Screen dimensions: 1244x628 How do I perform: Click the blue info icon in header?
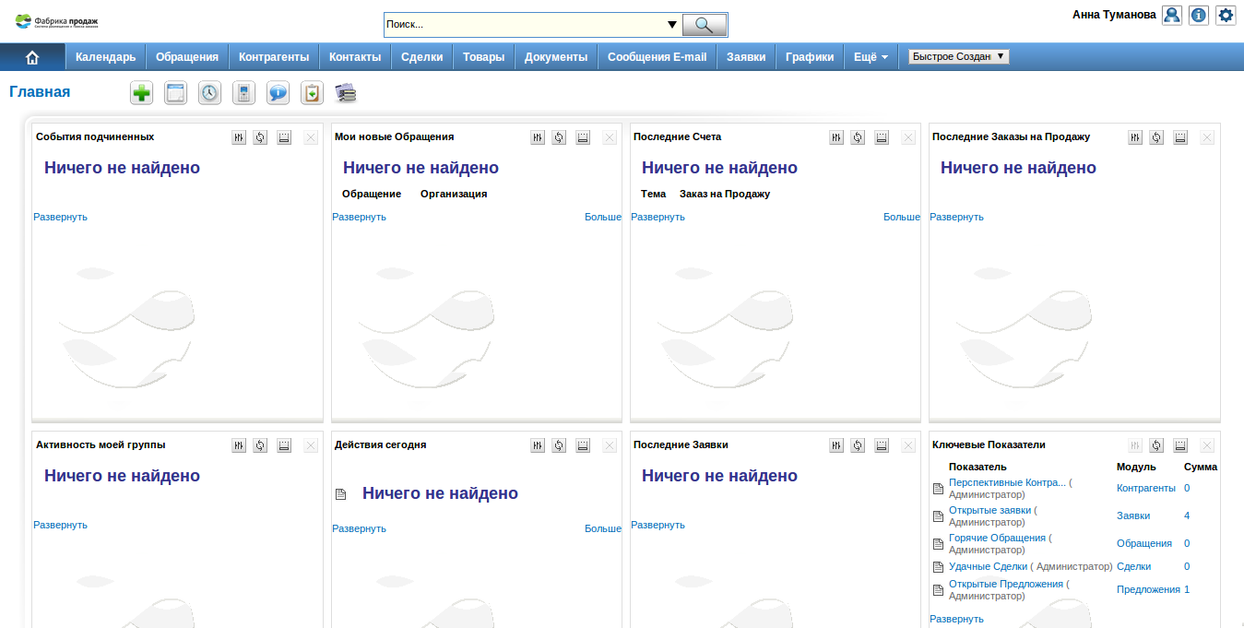click(1199, 15)
